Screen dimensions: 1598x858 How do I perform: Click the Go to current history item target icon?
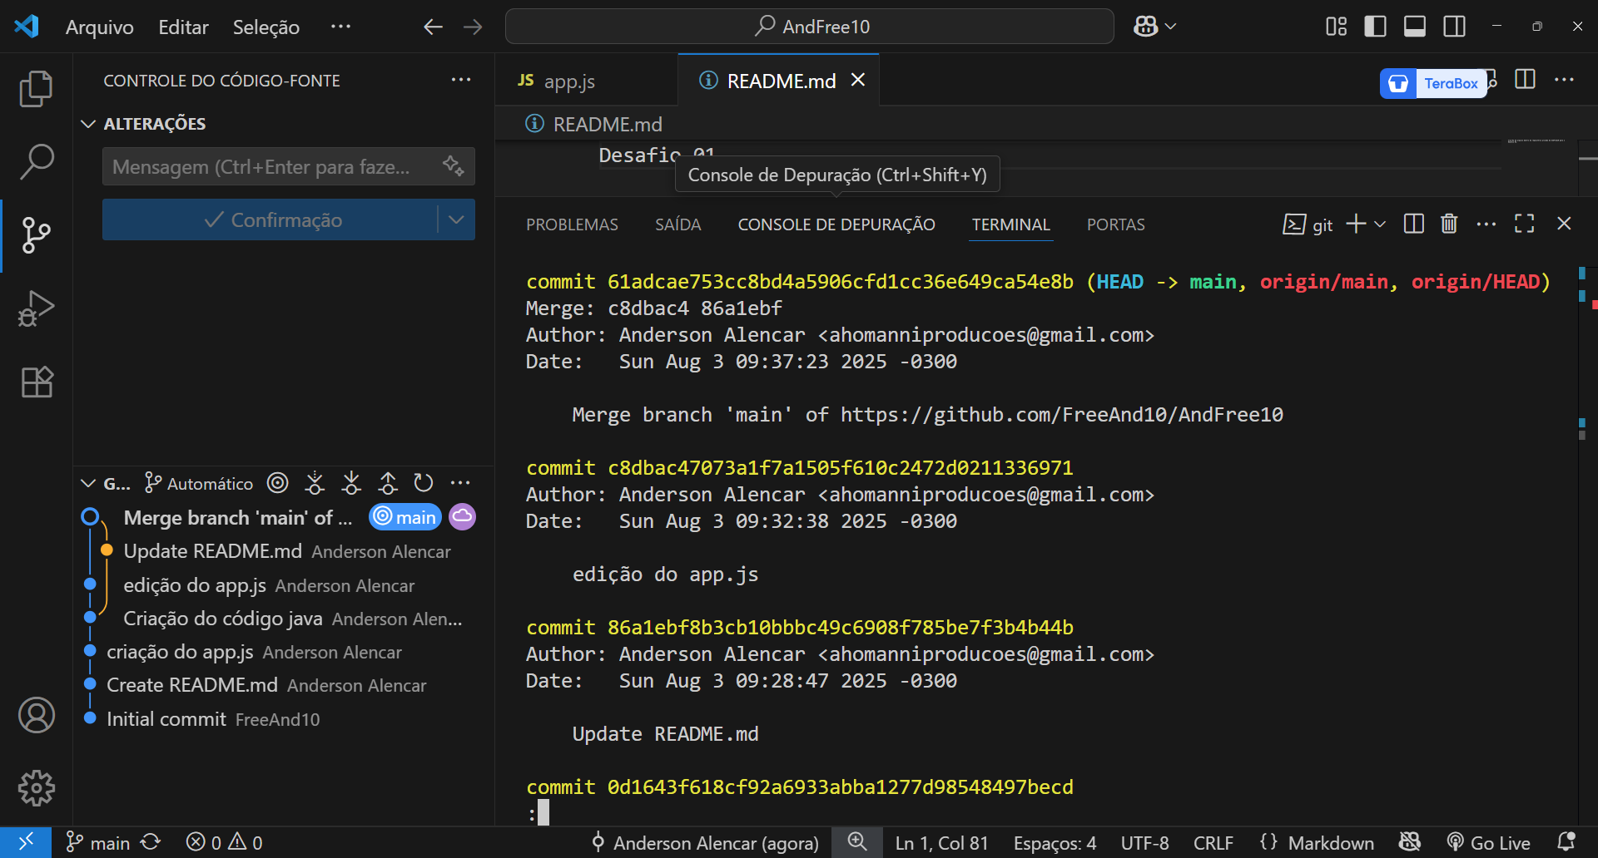tap(278, 483)
